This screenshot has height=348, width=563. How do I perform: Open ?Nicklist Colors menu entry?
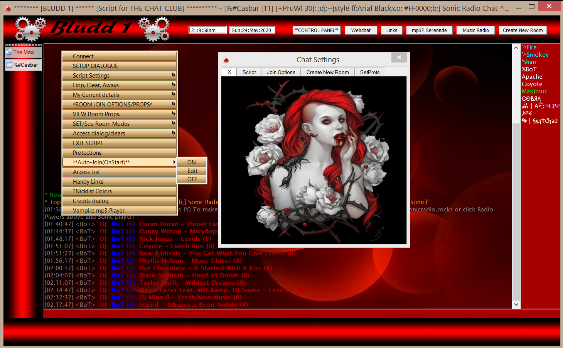point(120,191)
